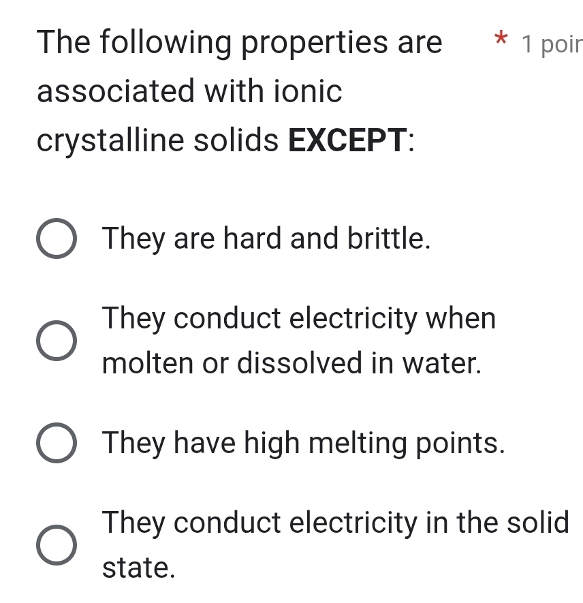
Task: Click "The following properties are" question line
Action: pos(240,43)
